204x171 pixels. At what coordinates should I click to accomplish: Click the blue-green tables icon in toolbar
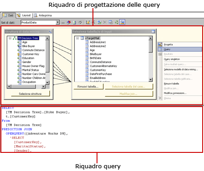99,22
